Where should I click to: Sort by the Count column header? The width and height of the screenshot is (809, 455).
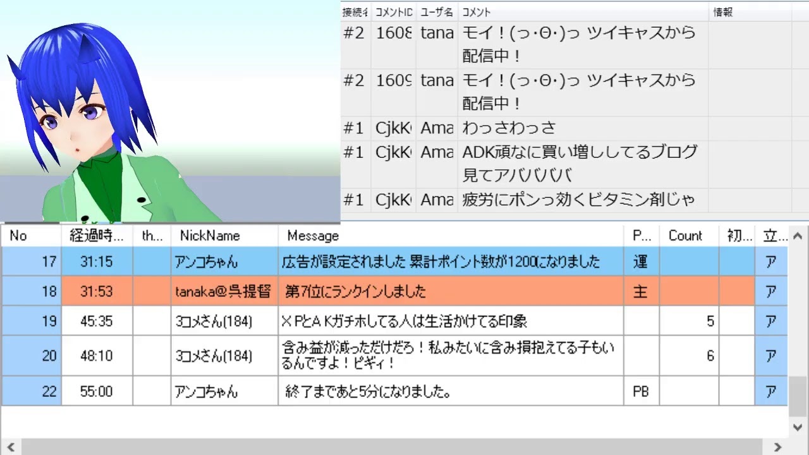point(685,236)
